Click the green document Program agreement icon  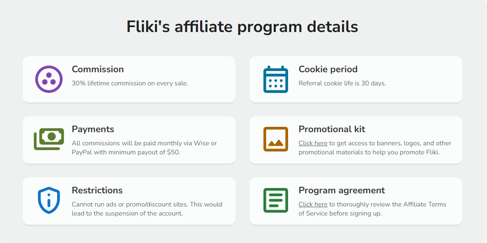click(x=275, y=200)
